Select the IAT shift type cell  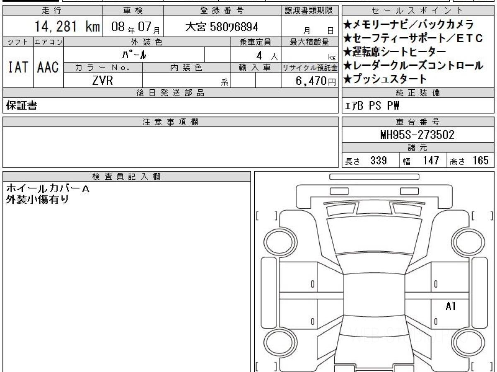(x=18, y=67)
